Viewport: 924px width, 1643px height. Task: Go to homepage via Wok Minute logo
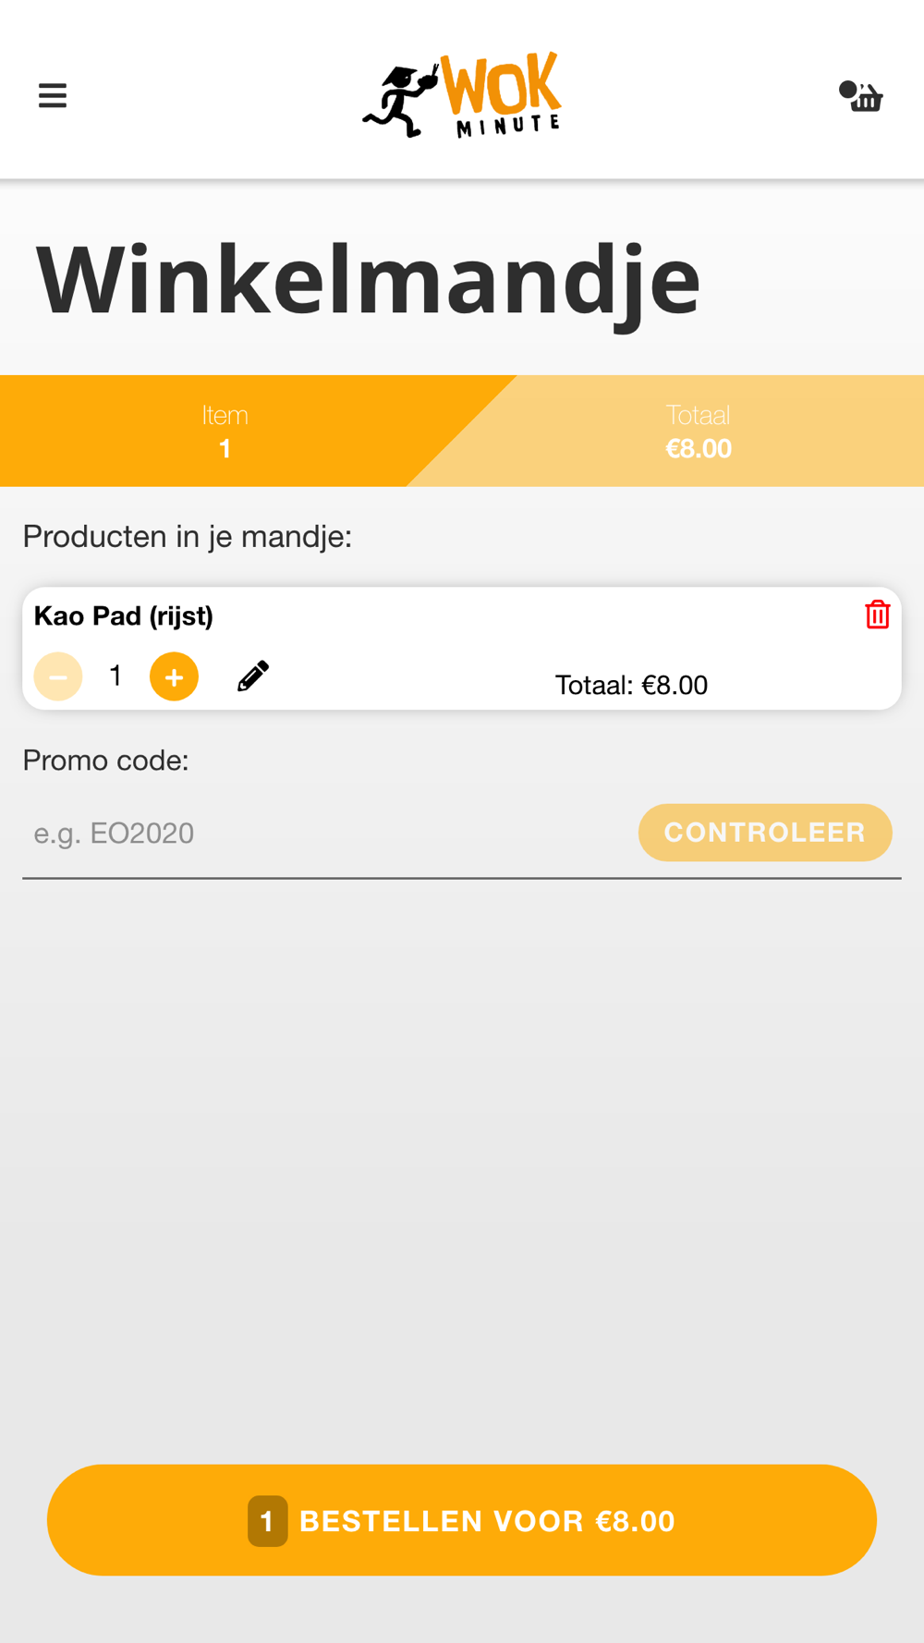pyautogui.click(x=462, y=95)
